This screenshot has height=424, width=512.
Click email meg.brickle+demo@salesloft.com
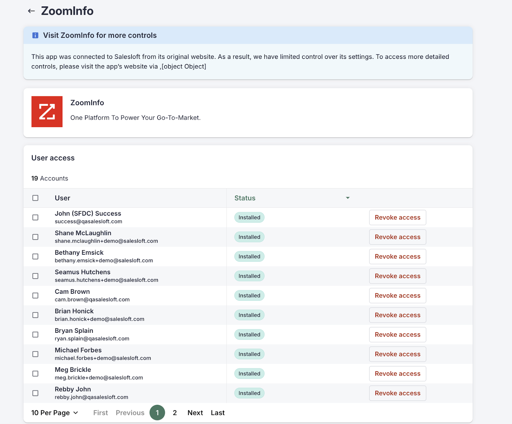pos(99,378)
